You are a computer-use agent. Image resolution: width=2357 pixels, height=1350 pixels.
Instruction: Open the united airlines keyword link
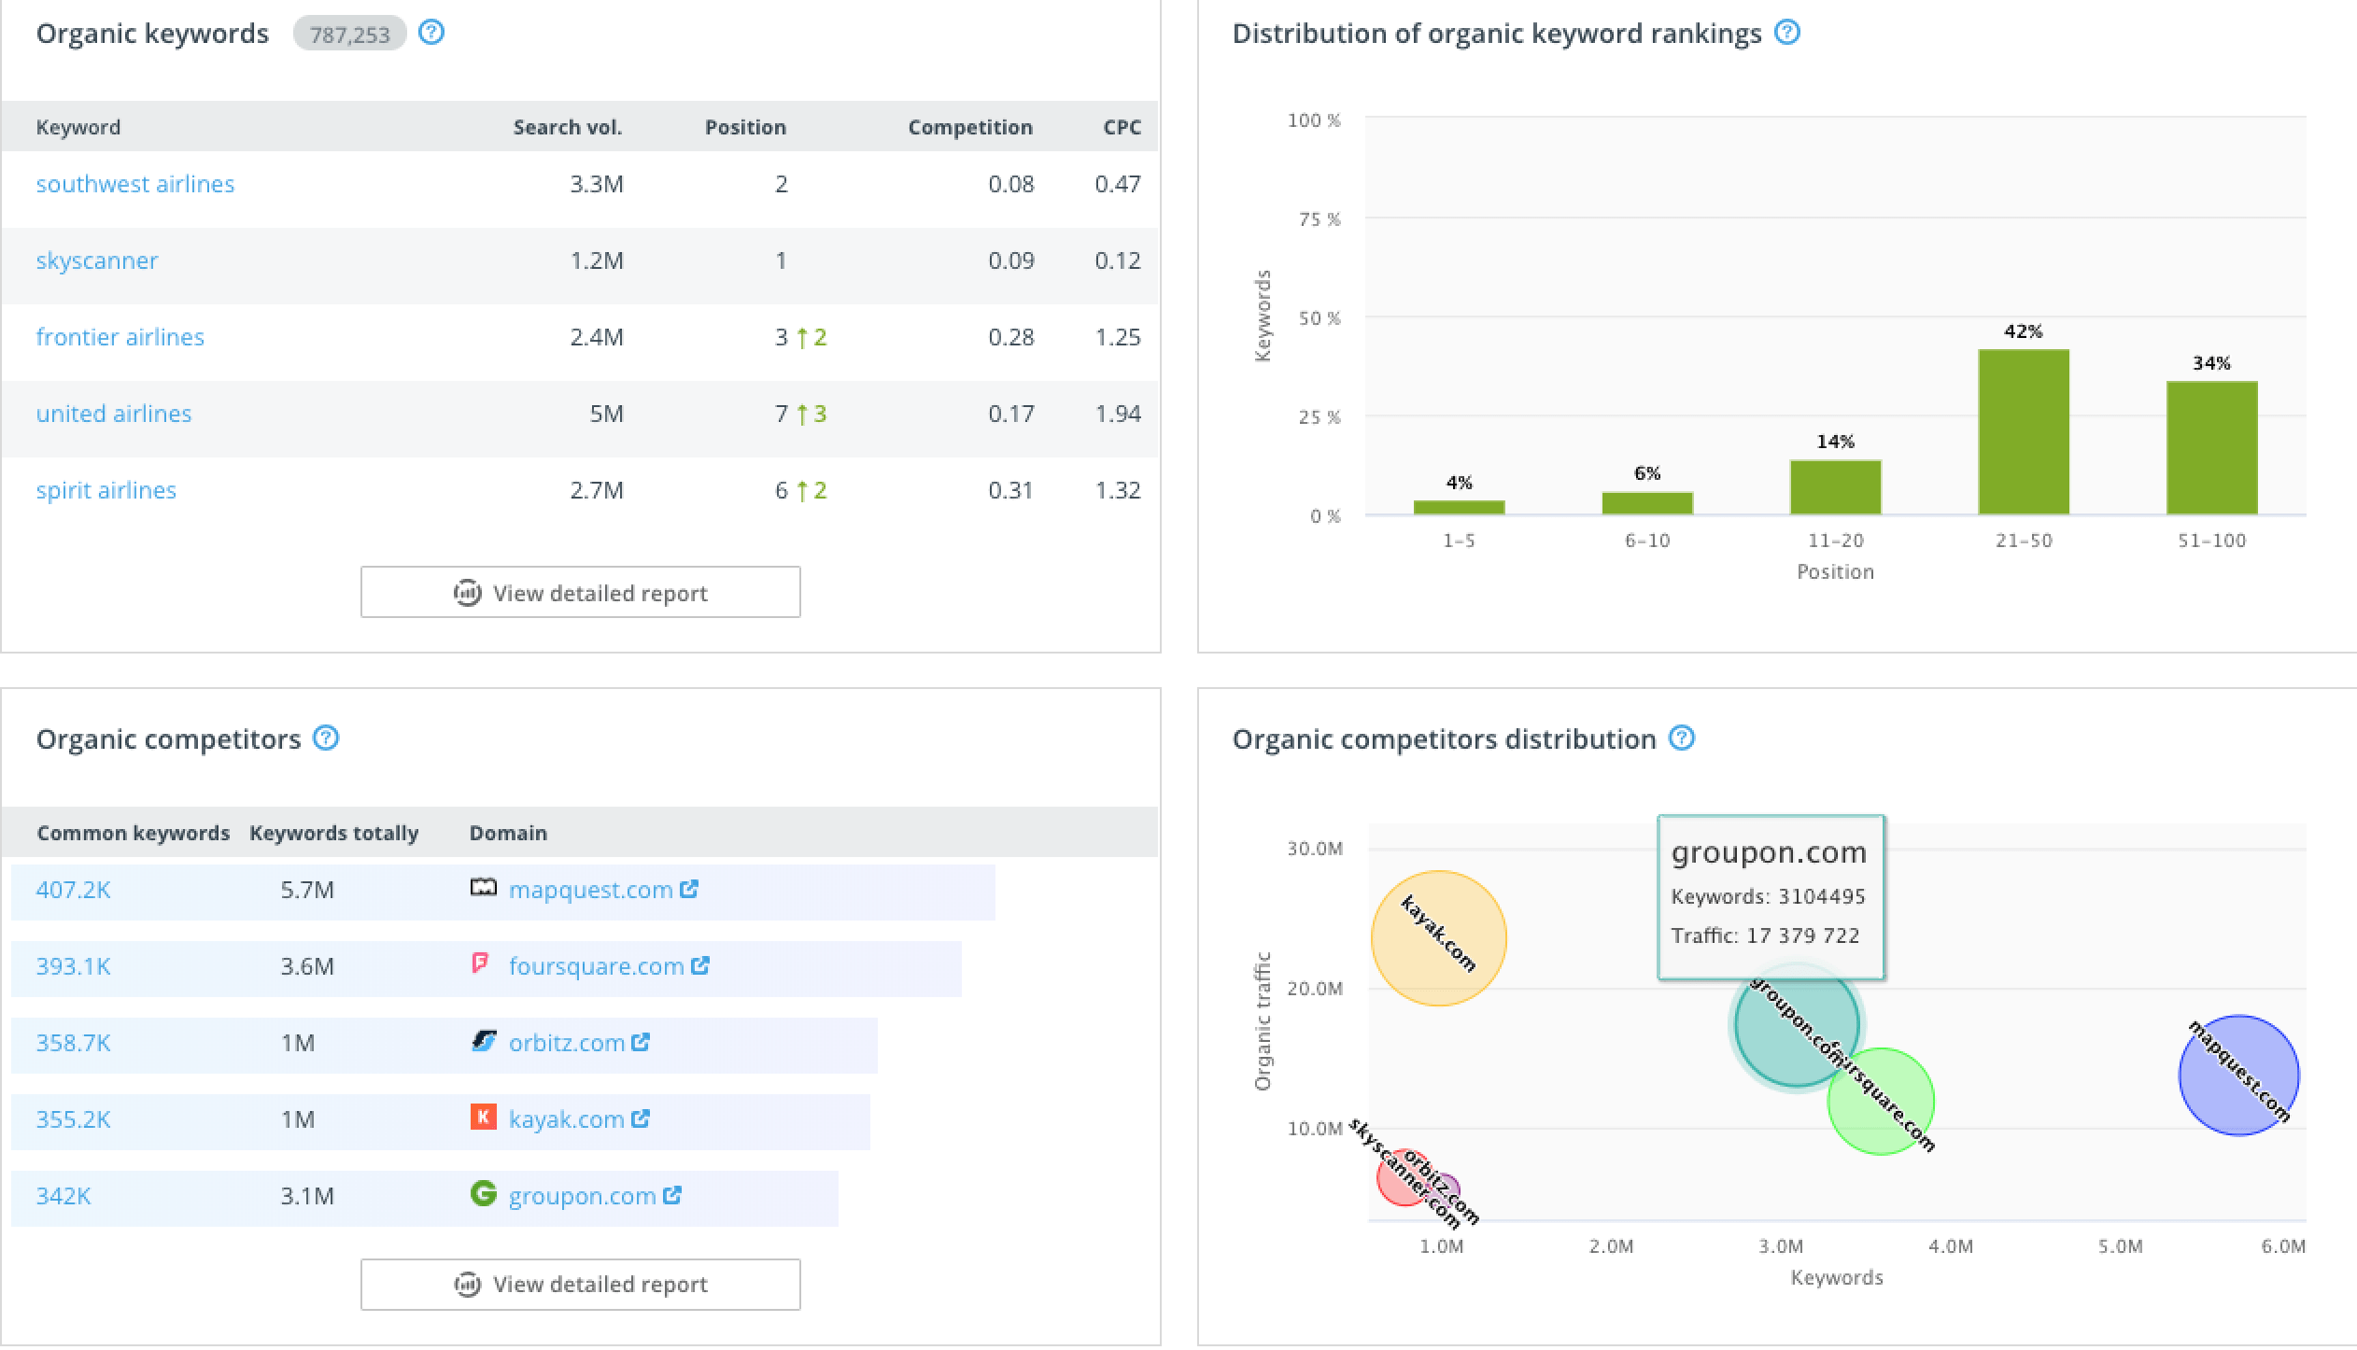point(114,414)
